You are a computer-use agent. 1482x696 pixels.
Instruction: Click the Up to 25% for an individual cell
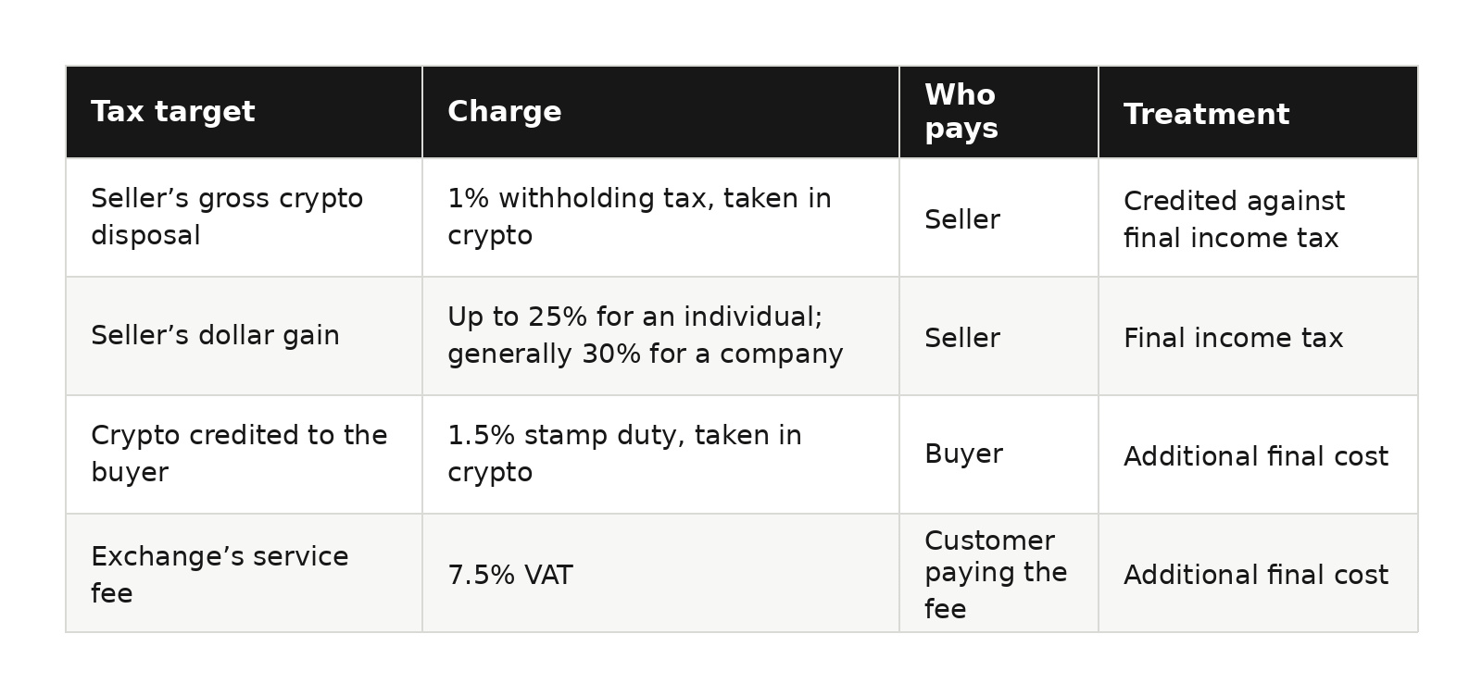point(660,336)
